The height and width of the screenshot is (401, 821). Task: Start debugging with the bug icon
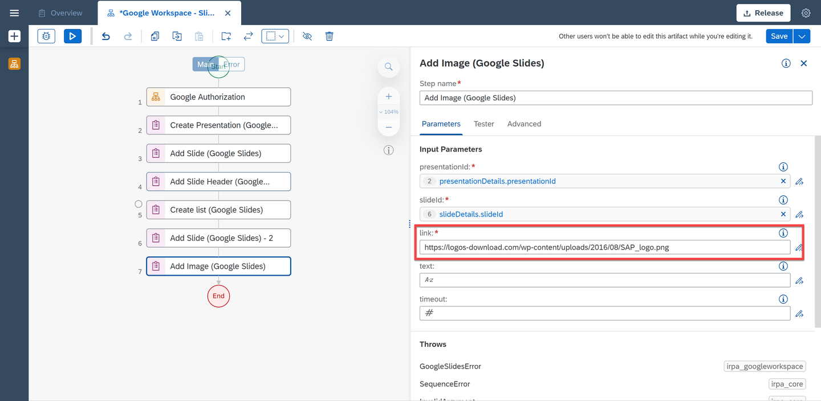coord(46,36)
